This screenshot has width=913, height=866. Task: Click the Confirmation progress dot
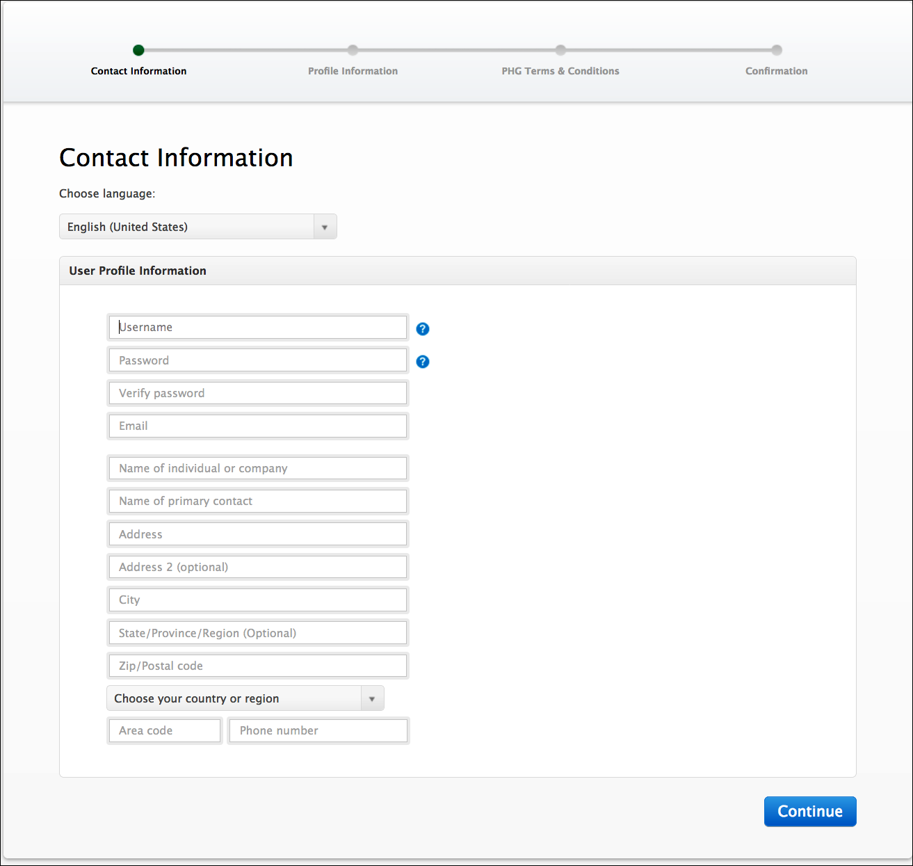pyautogui.click(x=777, y=50)
